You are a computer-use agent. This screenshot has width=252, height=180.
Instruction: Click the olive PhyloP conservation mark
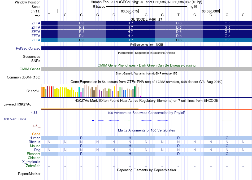point(227,121)
